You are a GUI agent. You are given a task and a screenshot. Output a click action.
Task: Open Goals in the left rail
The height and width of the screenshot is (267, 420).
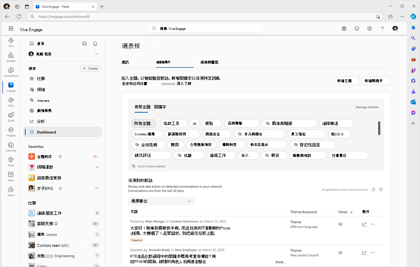(x=11, y=117)
